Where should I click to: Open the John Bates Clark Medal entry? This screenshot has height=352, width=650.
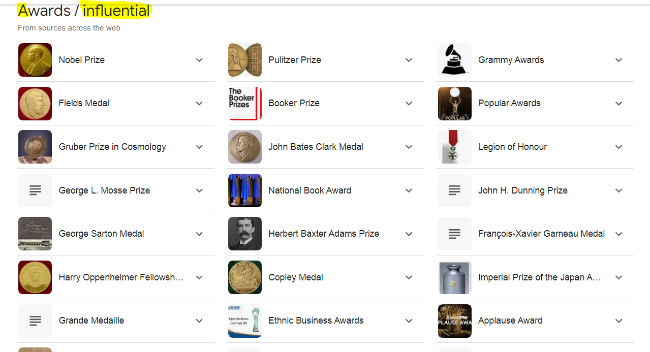[316, 147]
